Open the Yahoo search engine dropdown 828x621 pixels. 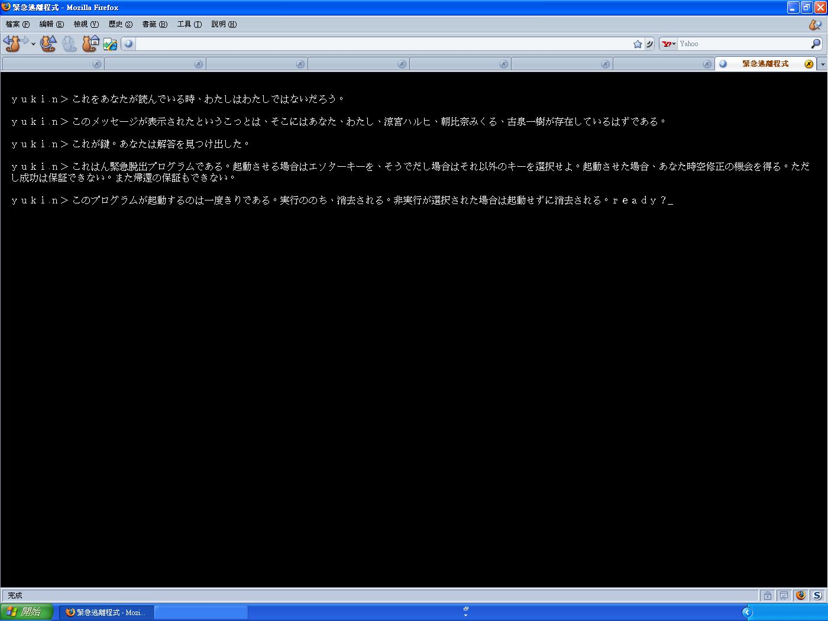669,44
